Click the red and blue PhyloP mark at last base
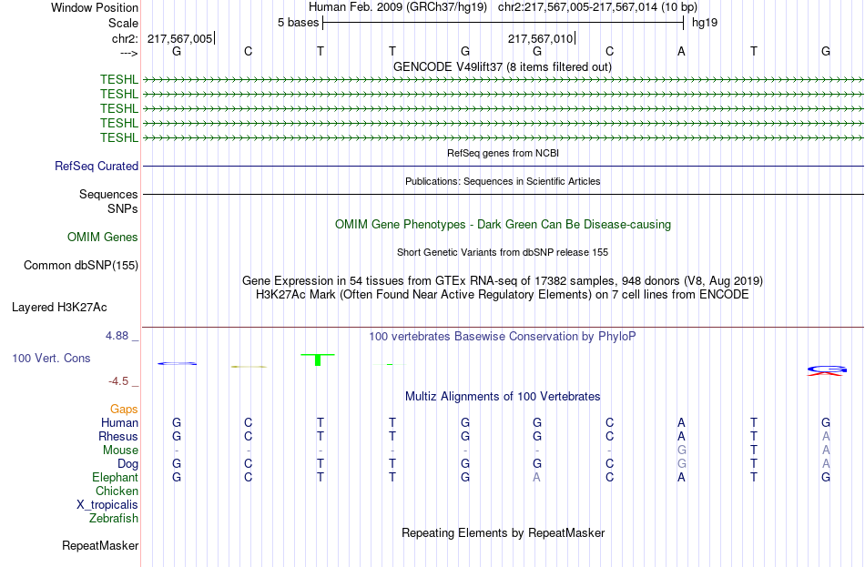 pyautogui.click(x=826, y=370)
